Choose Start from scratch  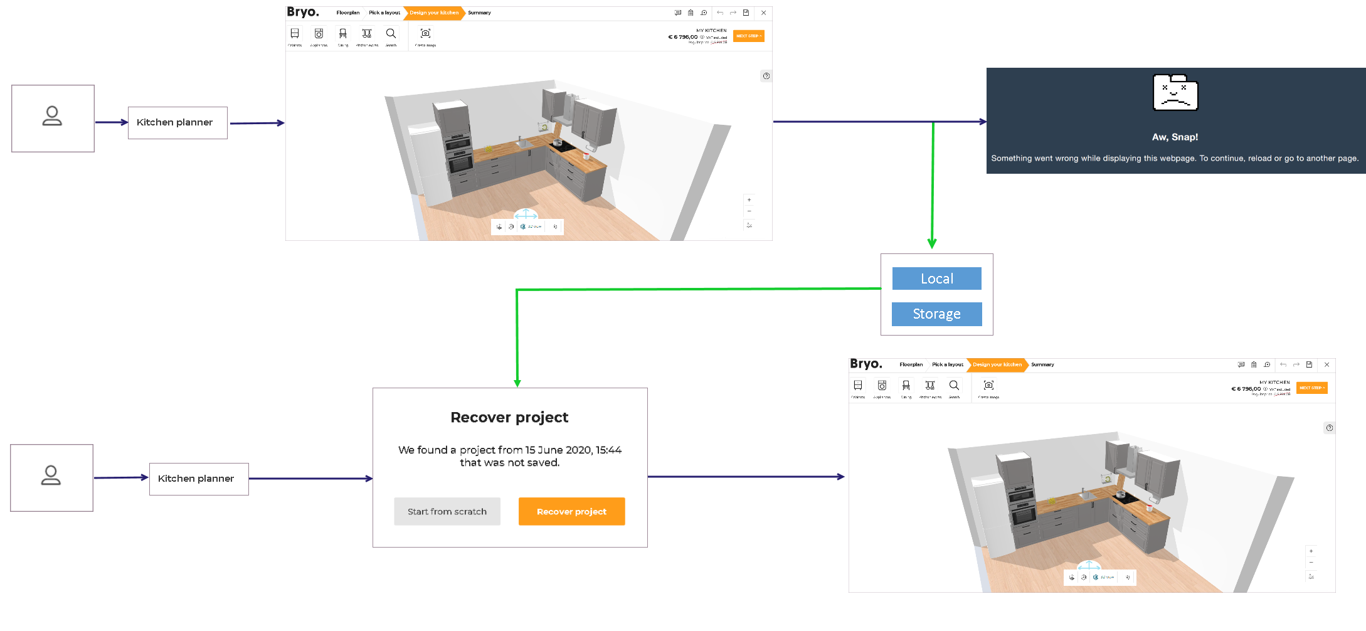[447, 511]
